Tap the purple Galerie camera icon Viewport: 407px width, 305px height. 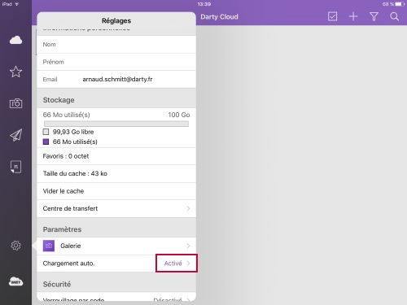pos(49,246)
